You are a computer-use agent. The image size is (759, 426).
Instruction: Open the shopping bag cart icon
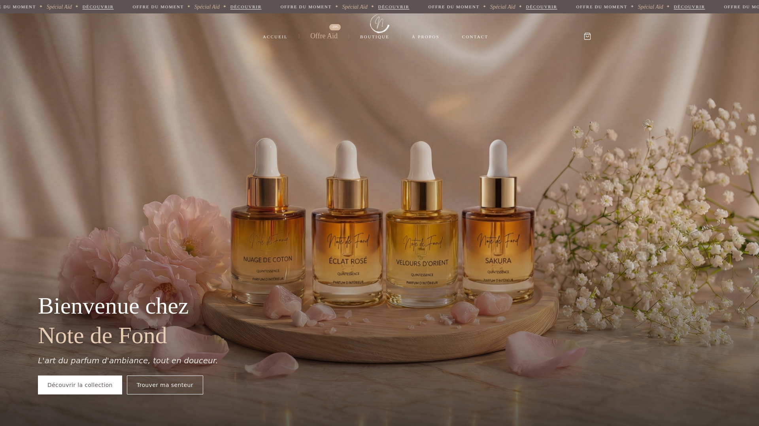(587, 36)
